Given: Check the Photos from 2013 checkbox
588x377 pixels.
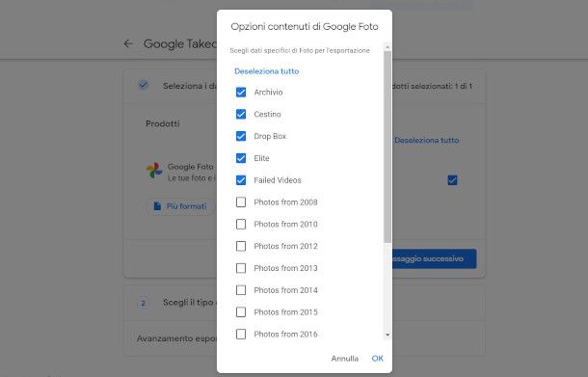Looking at the screenshot, I should click(241, 268).
